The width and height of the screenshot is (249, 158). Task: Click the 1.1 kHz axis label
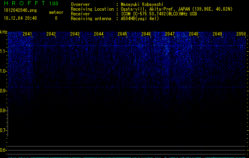click(x=3, y=51)
